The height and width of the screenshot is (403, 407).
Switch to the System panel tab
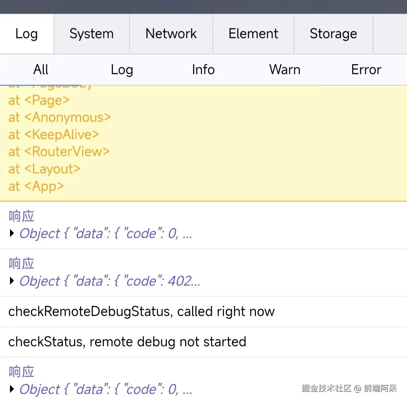pyautogui.click(x=91, y=34)
